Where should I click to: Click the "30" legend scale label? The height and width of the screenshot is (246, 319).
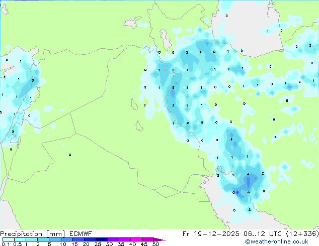[110, 244]
